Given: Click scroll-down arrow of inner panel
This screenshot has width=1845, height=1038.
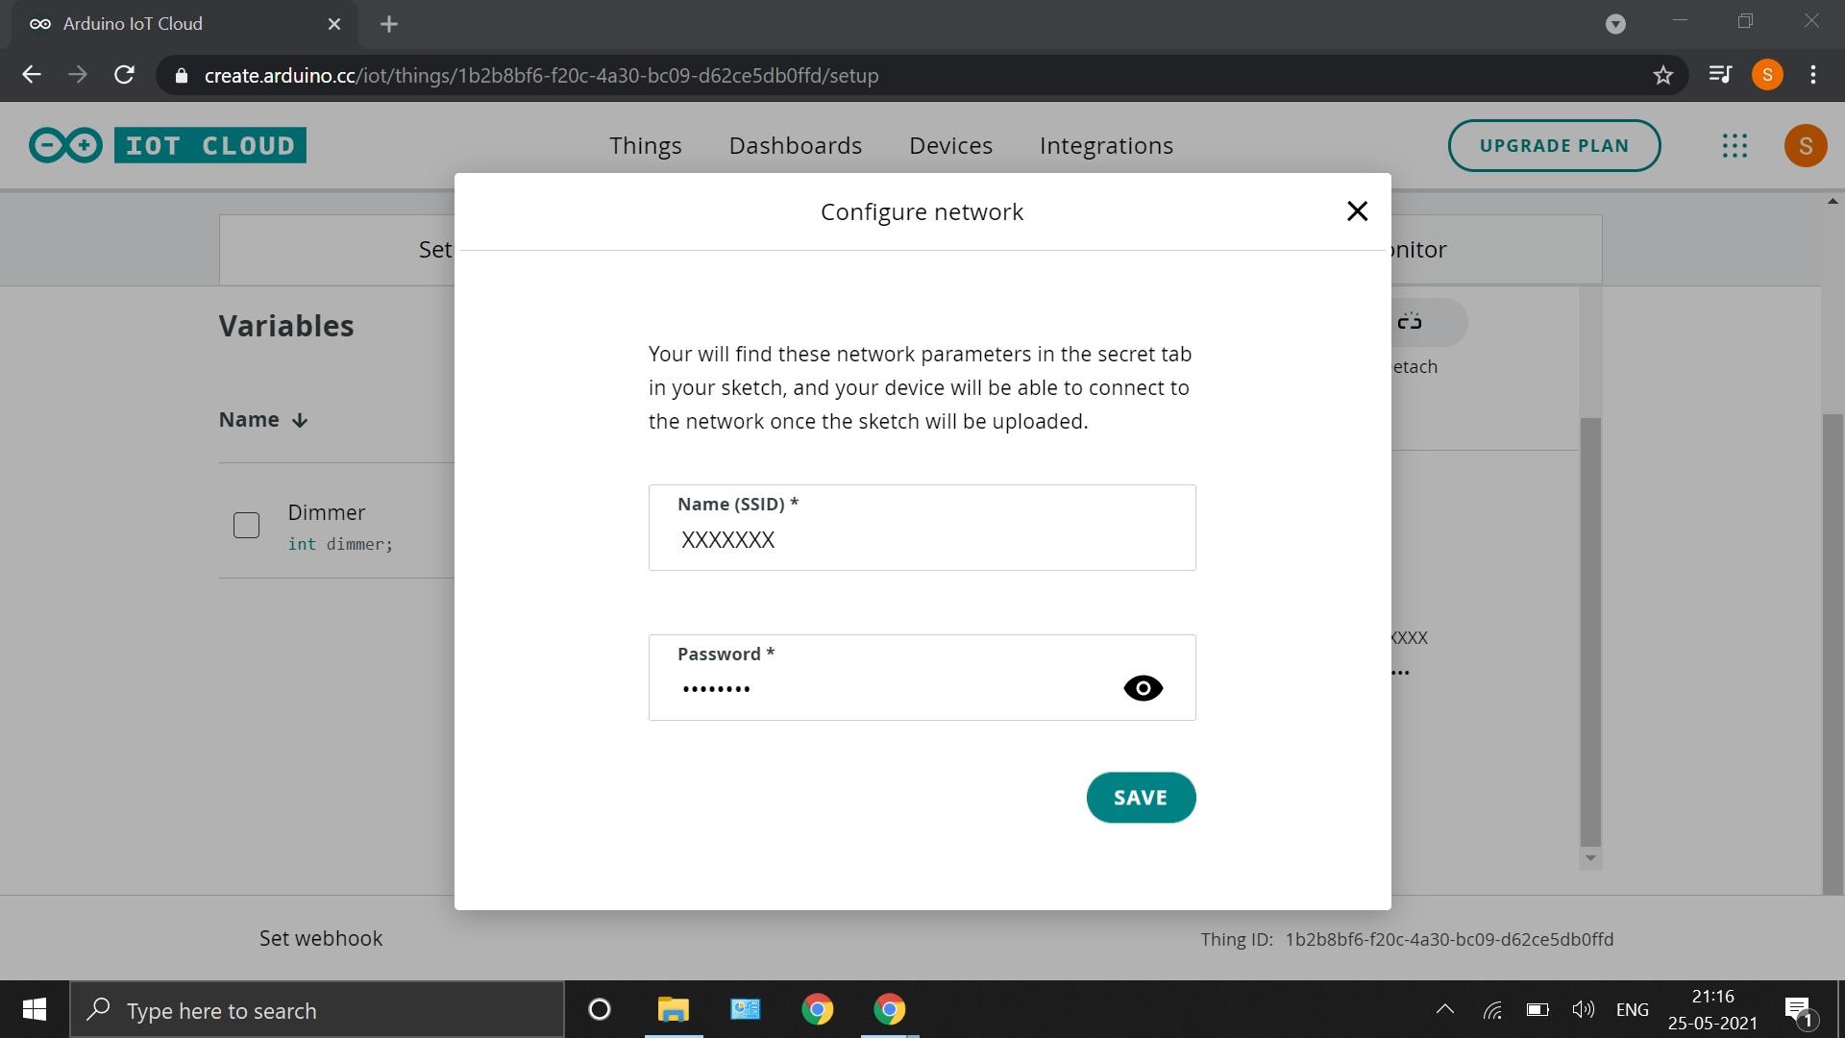Looking at the screenshot, I should pyautogui.click(x=1590, y=858).
